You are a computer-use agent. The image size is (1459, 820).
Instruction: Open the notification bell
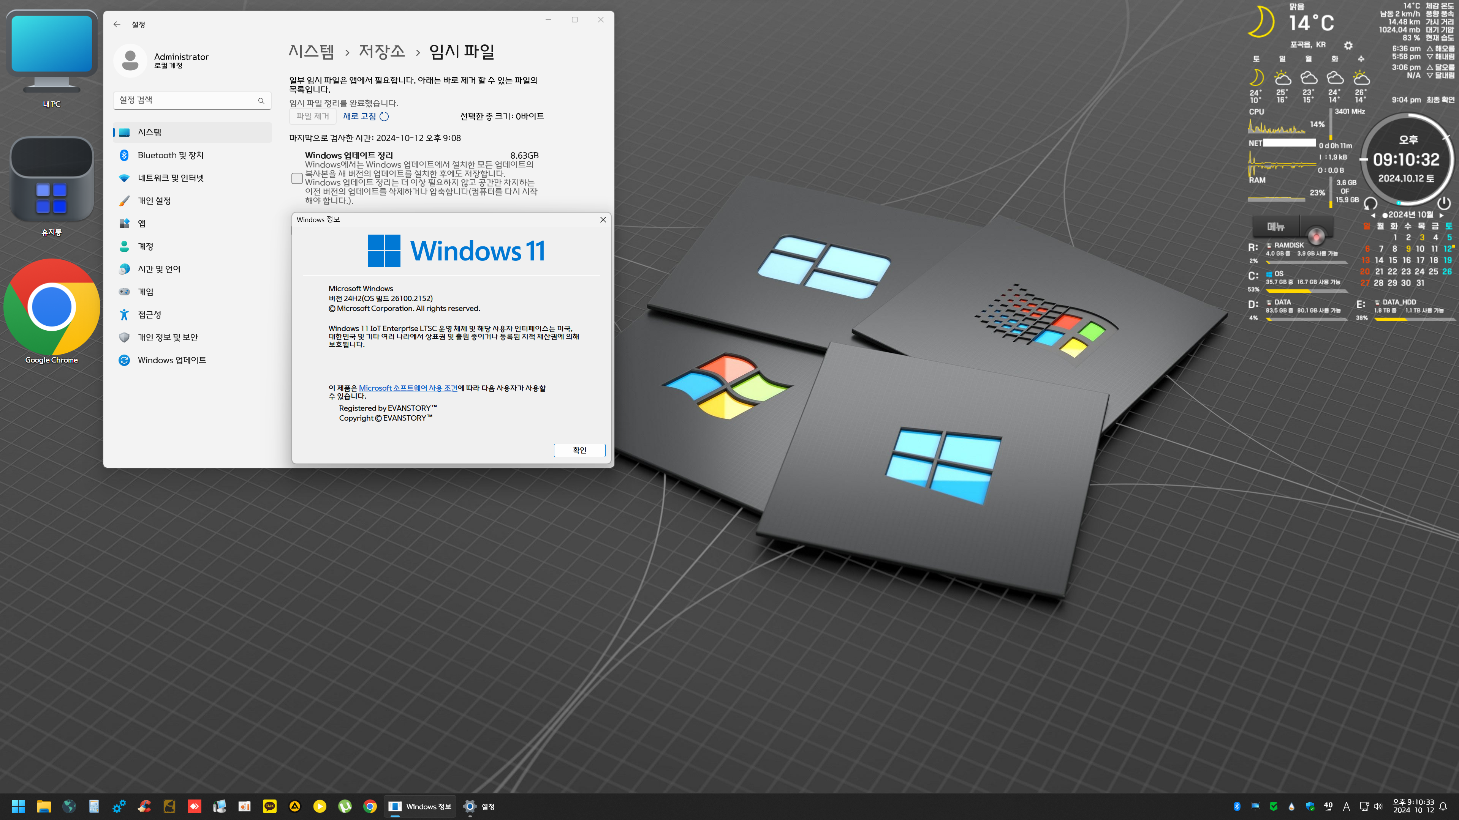pyautogui.click(x=1443, y=806)
